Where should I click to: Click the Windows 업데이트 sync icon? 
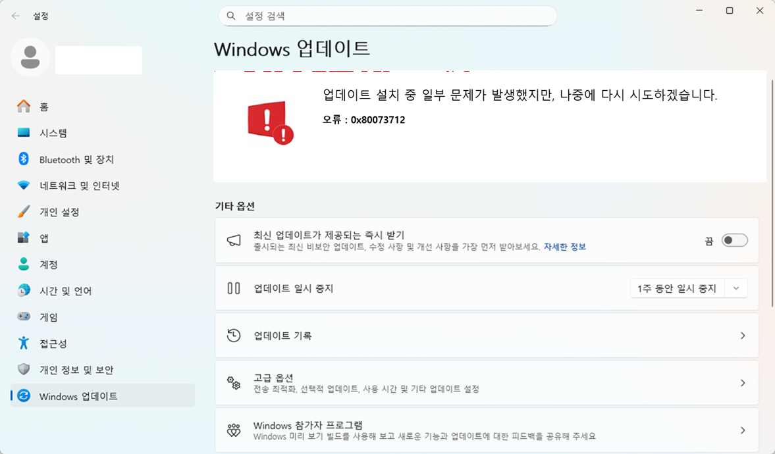coord(23,395)
